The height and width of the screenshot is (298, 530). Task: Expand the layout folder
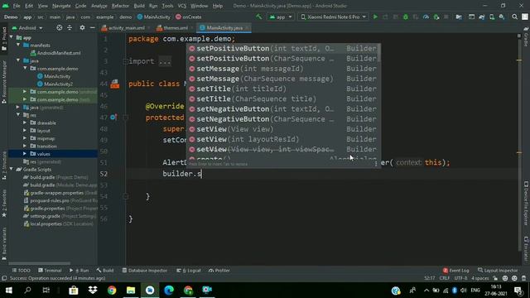pyautogui.click(x=25, y=131)
